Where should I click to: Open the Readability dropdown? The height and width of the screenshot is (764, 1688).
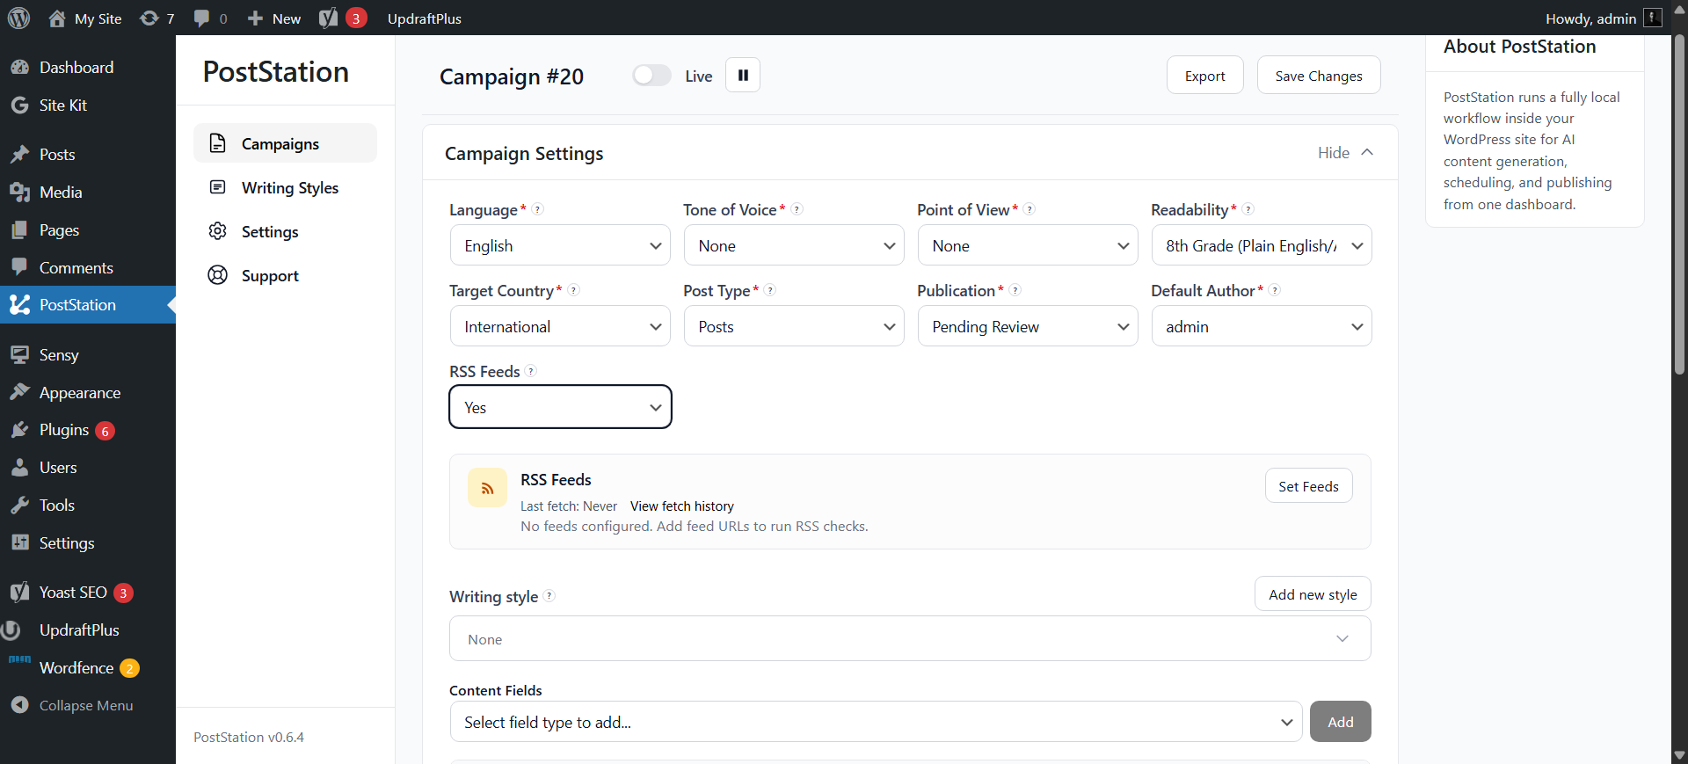[x=1262, y=245]
